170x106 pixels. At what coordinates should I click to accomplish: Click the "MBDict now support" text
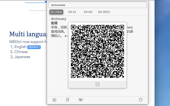click(x=27, y=42)
